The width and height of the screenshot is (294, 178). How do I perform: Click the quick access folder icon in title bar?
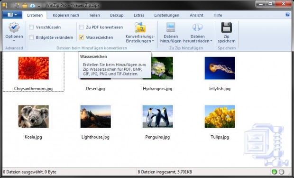pos(25,6)
